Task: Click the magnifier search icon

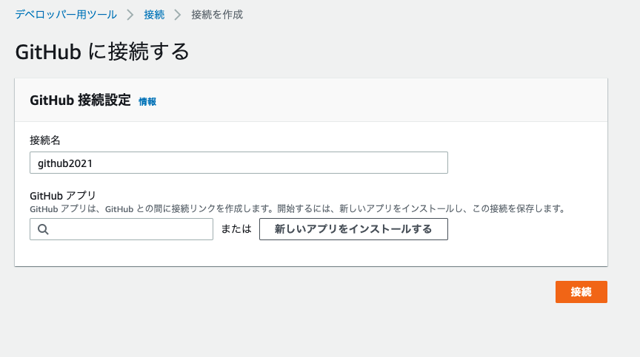Action: (x=43, y=229)
